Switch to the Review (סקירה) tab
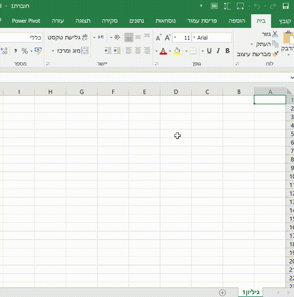294x297 pixels. [x=110, y=21]
